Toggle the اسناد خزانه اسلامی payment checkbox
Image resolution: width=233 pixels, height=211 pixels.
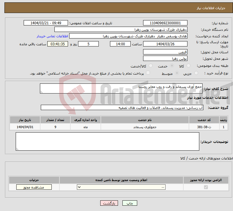[x=148, y=73]
